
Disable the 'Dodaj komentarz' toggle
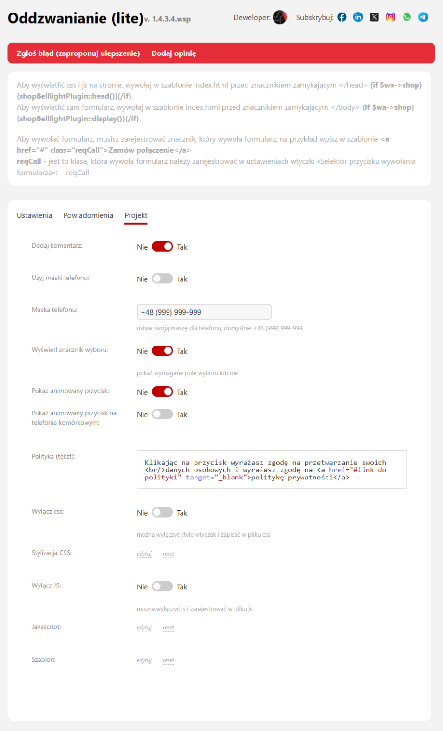tap(162, 247)
